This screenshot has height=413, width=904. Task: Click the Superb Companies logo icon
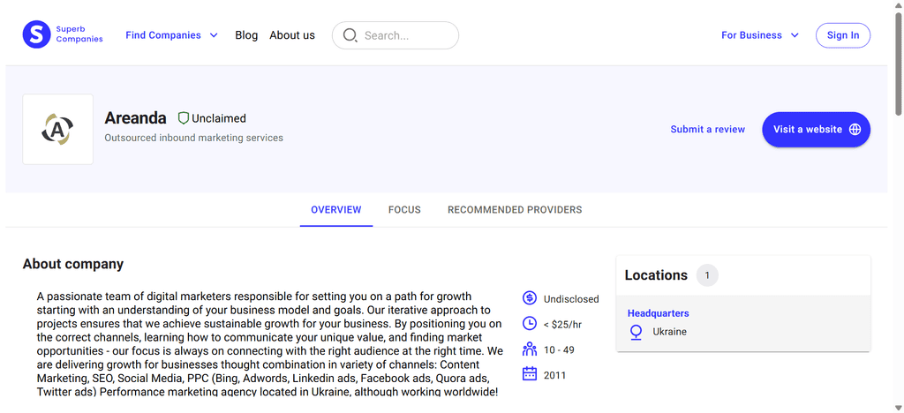[x=36, y=34]
